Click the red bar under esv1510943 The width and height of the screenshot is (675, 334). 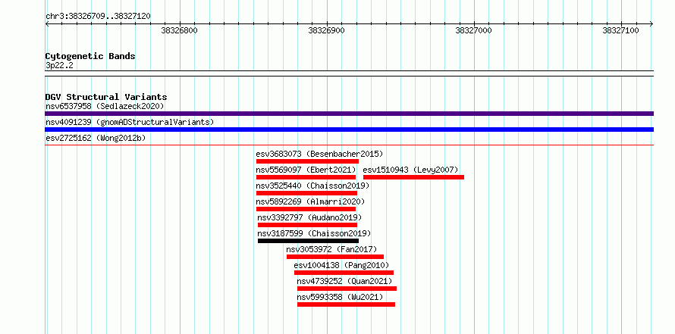(413, 177)
